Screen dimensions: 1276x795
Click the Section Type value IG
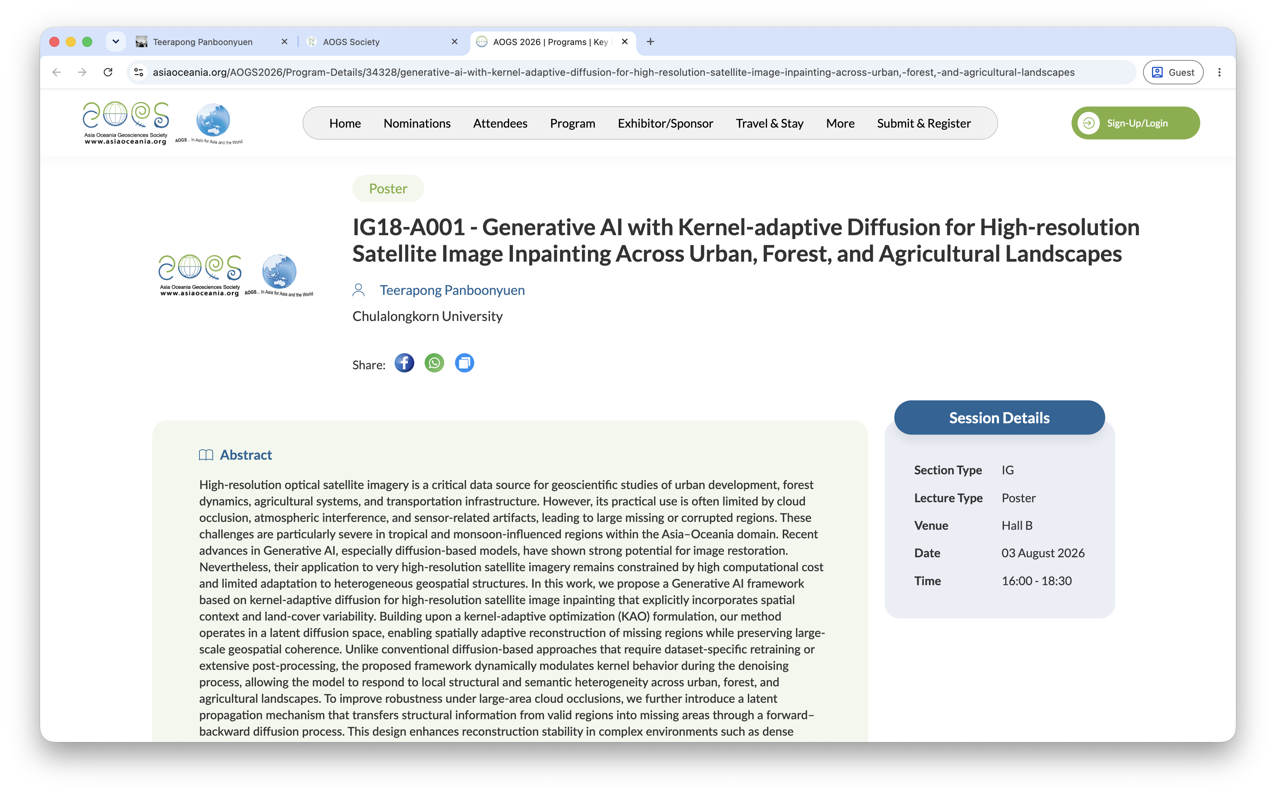point(1007,470)
